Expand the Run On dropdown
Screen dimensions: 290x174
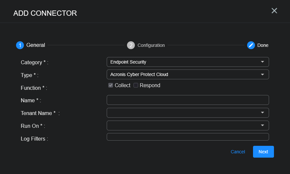point(188,125)
